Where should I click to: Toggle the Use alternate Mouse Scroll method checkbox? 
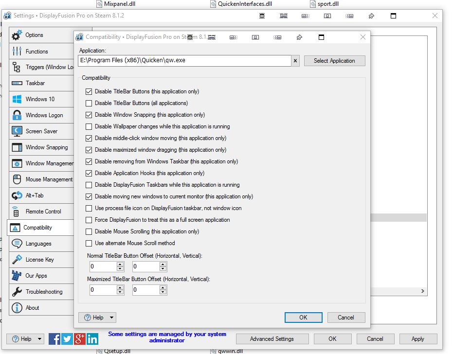pos(89,244)
